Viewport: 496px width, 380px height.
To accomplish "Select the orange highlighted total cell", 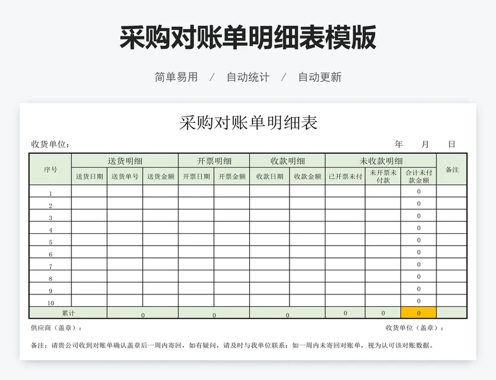I will [x=419, y=313].
